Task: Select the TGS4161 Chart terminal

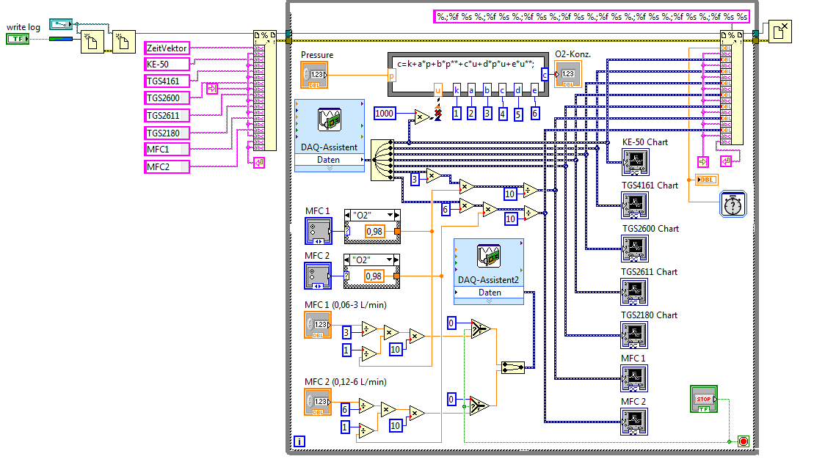Action: (x=635, y=205)
